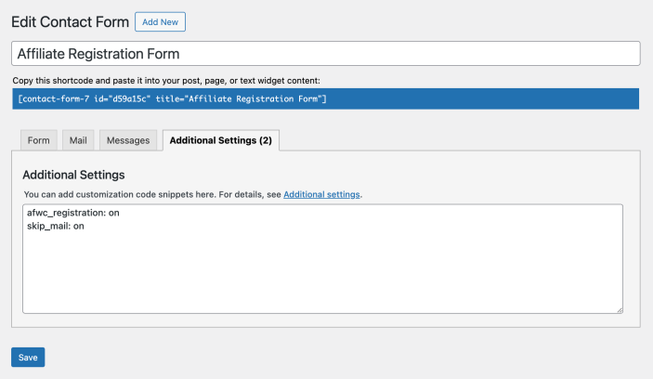Click the Add New button
The width and height of the screenshot is (653, 379).
(x=160, y=21)
